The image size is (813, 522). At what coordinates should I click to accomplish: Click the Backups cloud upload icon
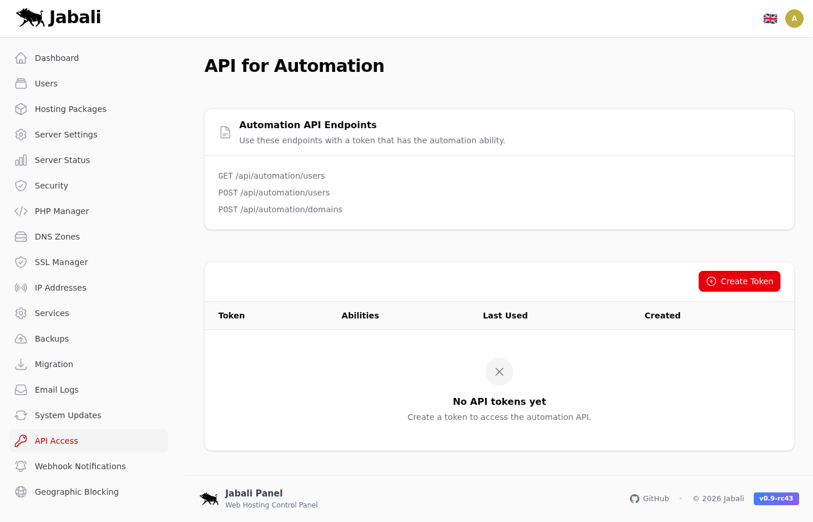coord(21,339)
